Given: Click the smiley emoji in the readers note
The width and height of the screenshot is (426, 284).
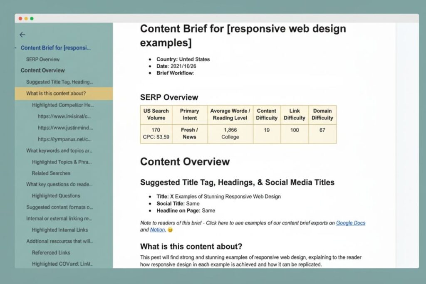Looking at the screenshot, I should 170,229.
